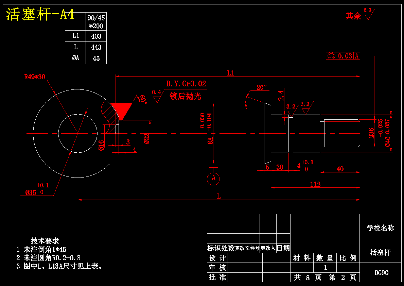Click the yellow drawing title 活塞杆-A4
This screenshot has height=286, width=404.
40,14
